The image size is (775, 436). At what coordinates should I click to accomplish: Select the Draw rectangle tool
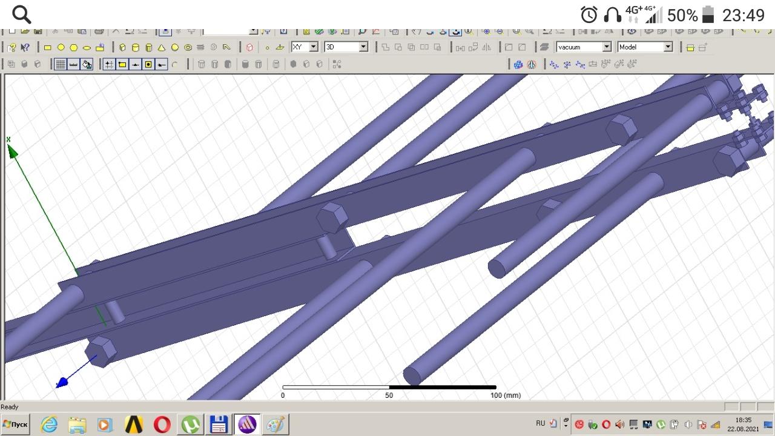(47, 47)
